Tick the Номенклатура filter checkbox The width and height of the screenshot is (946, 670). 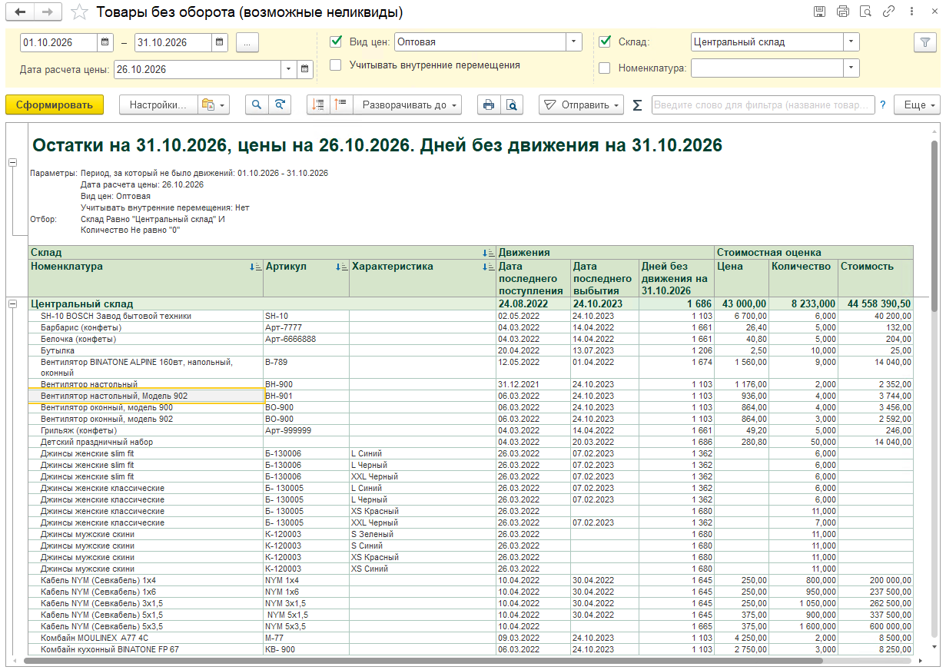[605, 68]
